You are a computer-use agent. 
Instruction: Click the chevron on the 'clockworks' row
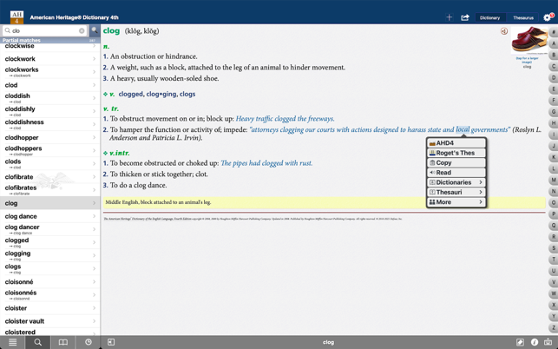pyautogui.click(x=95, y=72)
